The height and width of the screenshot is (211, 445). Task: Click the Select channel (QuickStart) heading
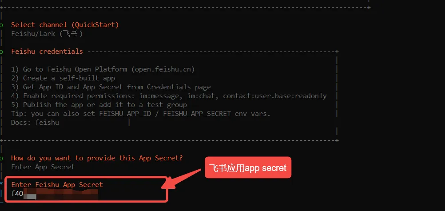coord(65,25)
